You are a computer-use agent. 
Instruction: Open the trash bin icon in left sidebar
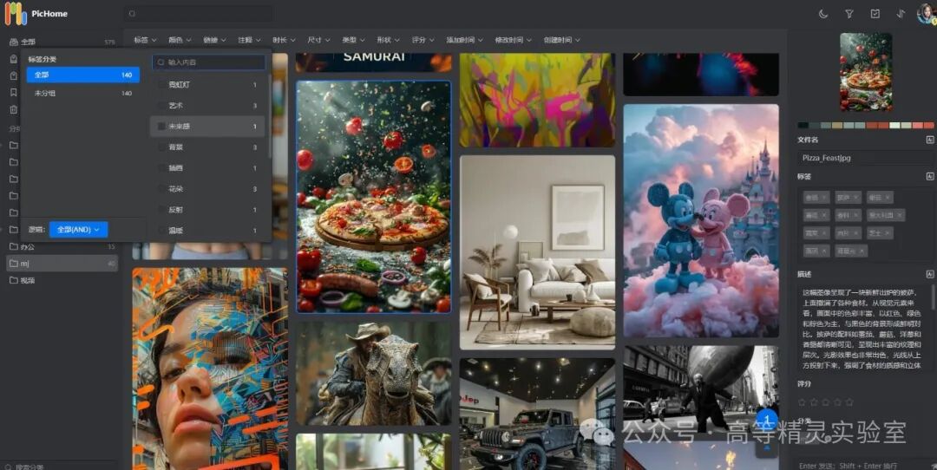(x=13, y=109)
